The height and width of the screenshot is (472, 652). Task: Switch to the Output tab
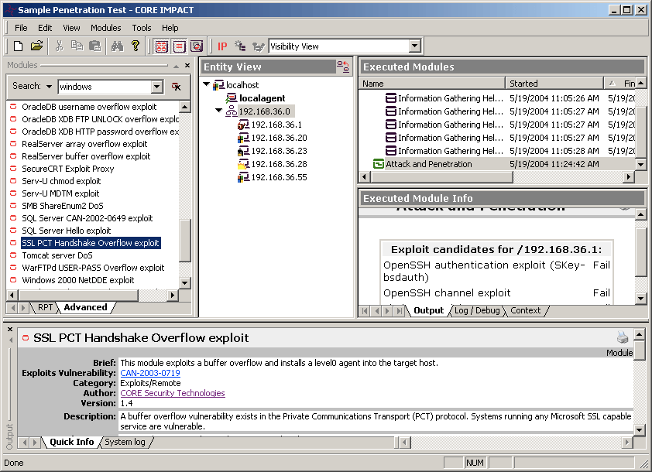tap(429, 310)
